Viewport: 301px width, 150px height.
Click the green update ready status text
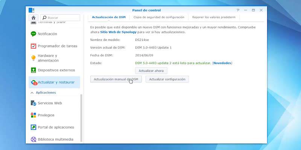point(173,63)
